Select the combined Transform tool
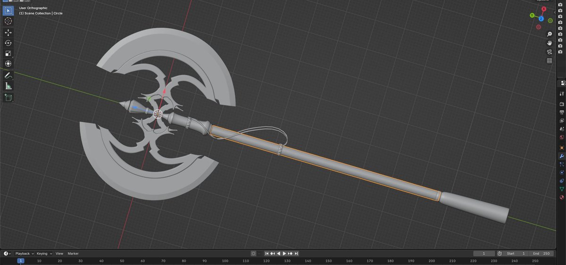Viewport: 566px width, 265px height. tap(8, 64)
